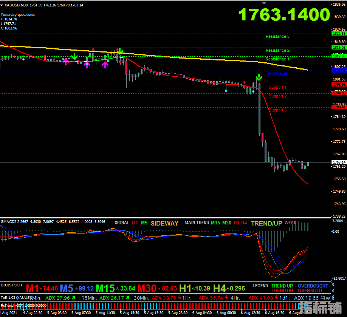Click the OVERBOUGHT legend color label
The height and width of the screenshot is (317, 347).
(313, 286)
